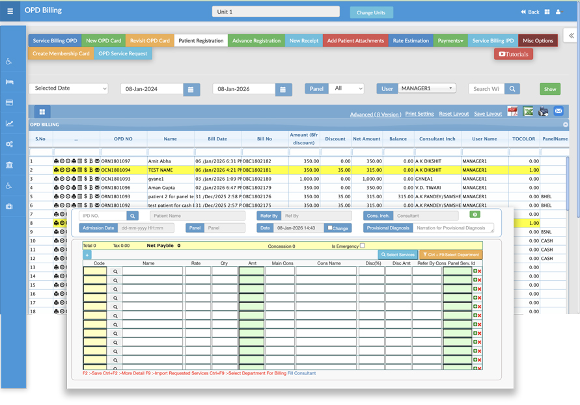Open the Rate Estimation tab
580x405 pixels.
click(x=411, y=41)
